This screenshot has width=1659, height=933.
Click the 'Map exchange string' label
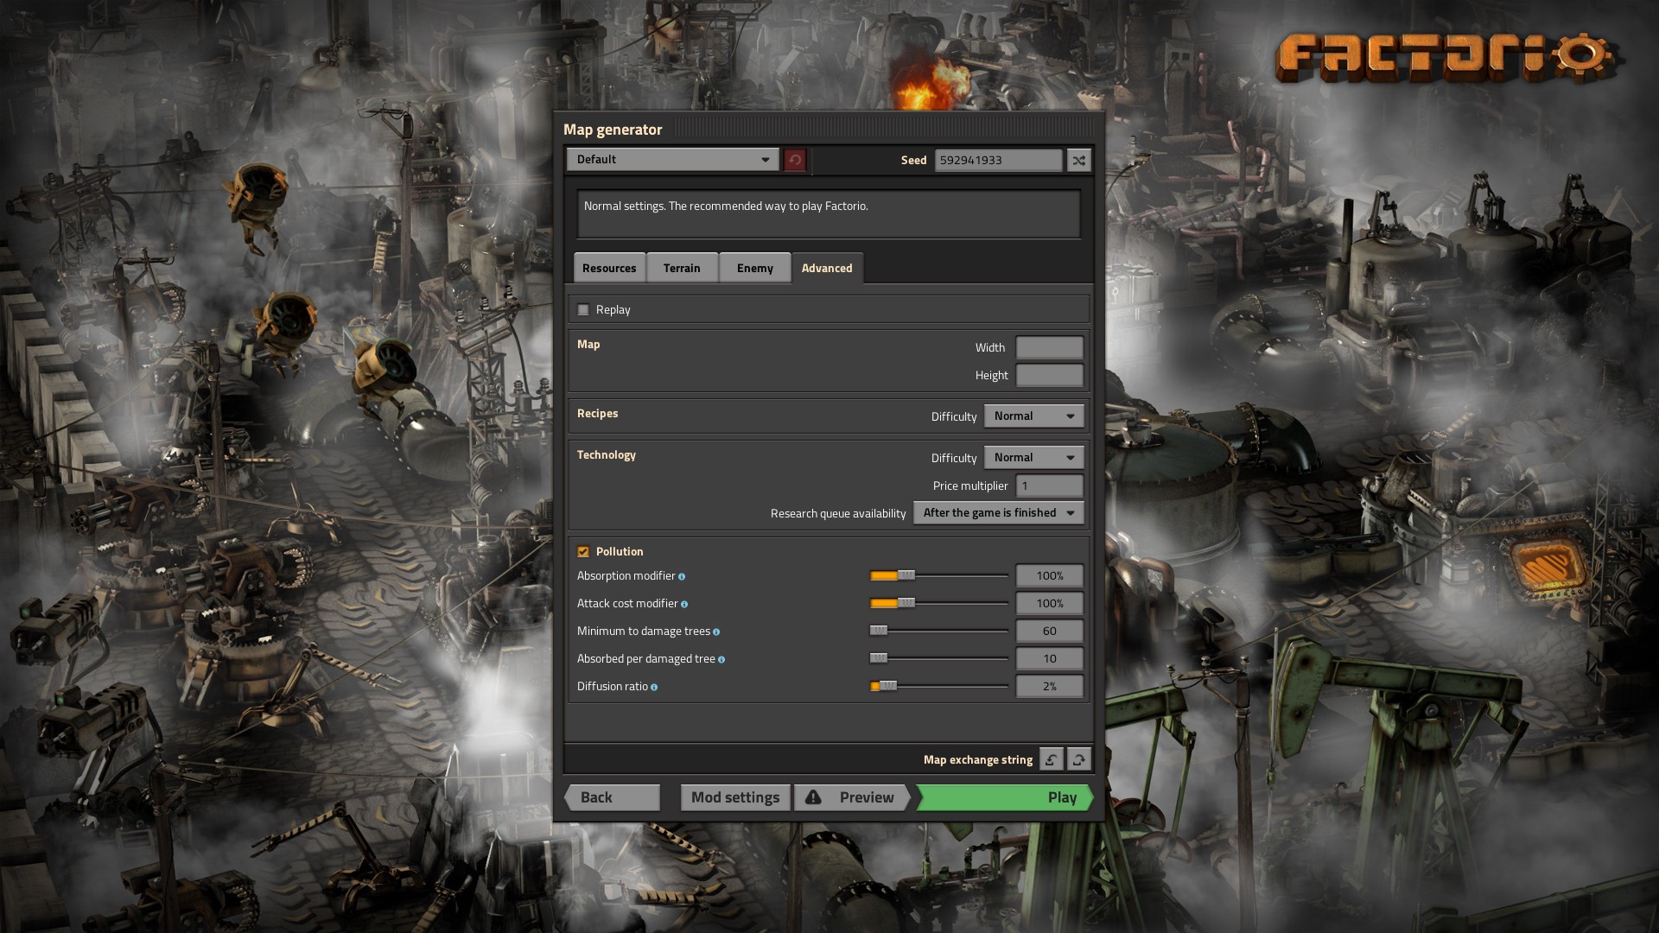click(x=978, y=760)
